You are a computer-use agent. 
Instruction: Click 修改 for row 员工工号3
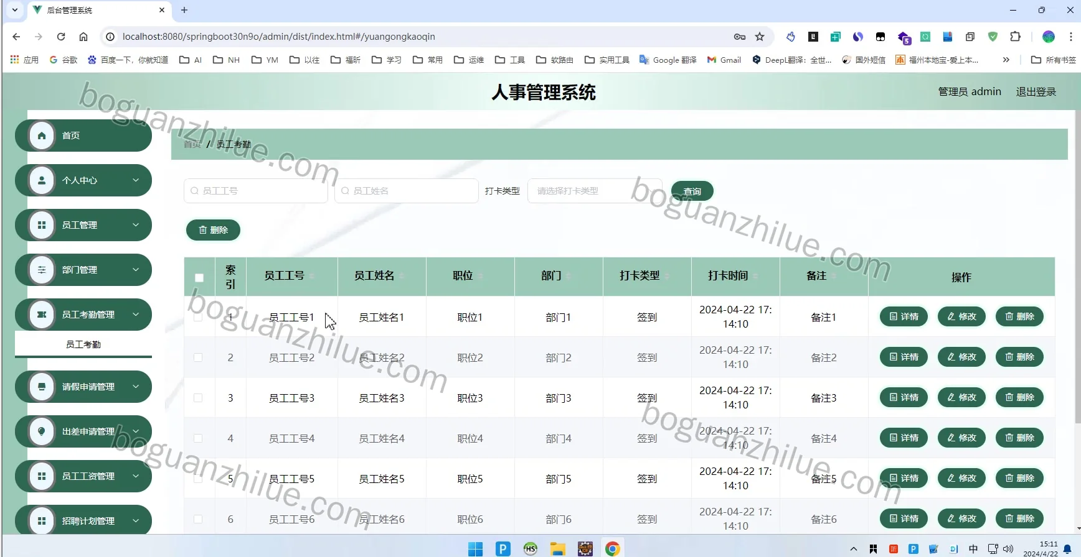click(961, 397)
